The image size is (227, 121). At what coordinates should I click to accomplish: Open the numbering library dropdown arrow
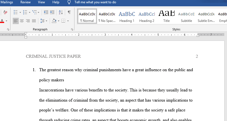[30, 13]
